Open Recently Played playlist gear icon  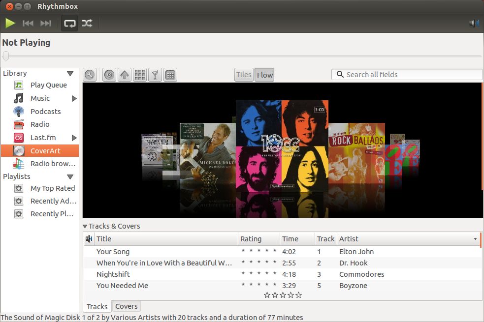click(x=19, y=214)
